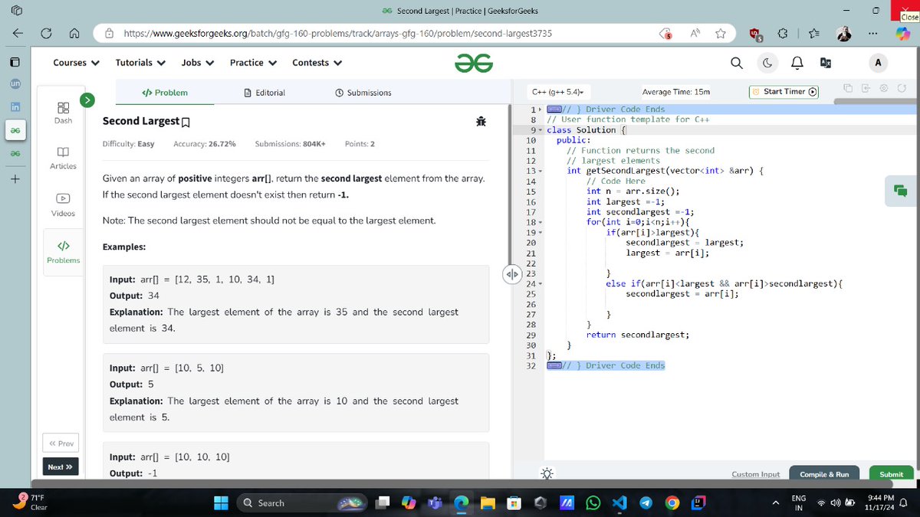This screenshot has width=920, height=517.
Task: Open Contests dropdown menu
Action: coord(317,63)
